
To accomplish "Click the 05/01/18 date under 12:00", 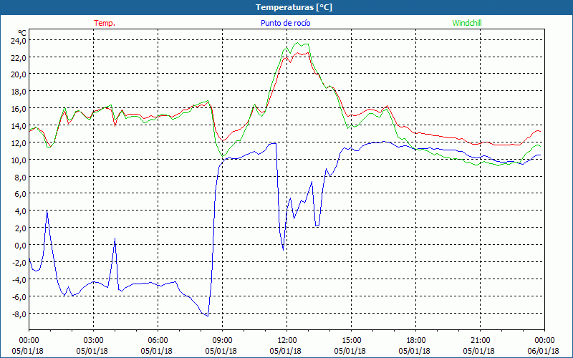I will (x=285, y=351).
